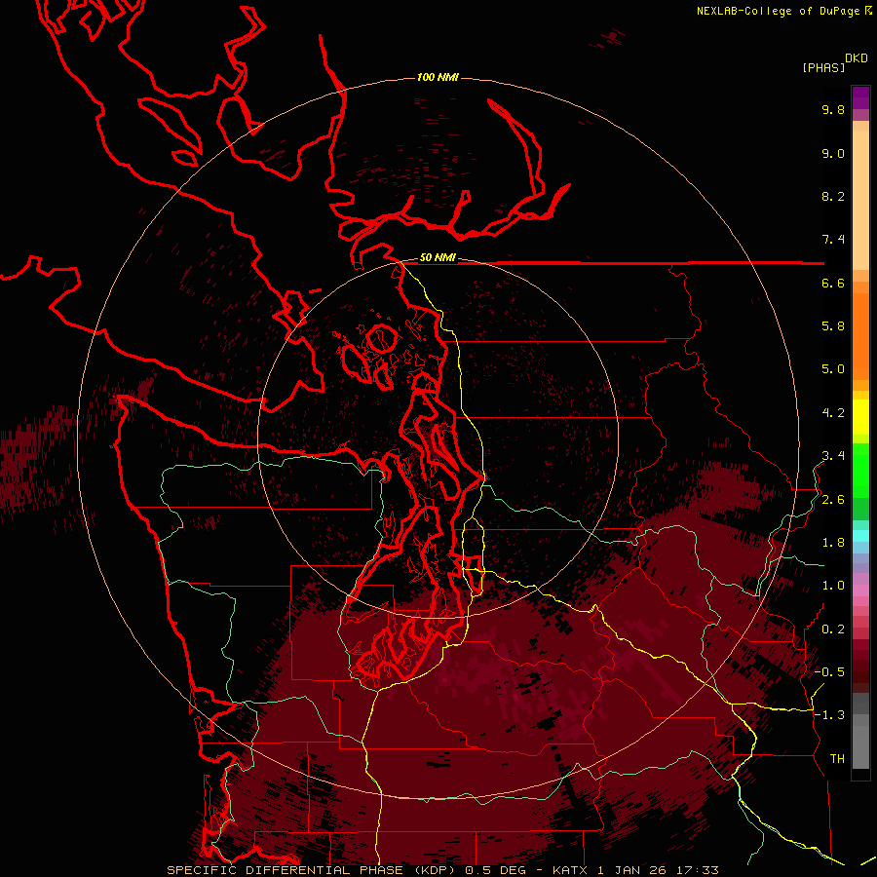Select the 50 NMI range ring label
877x877 pixels.
point(438,257)
